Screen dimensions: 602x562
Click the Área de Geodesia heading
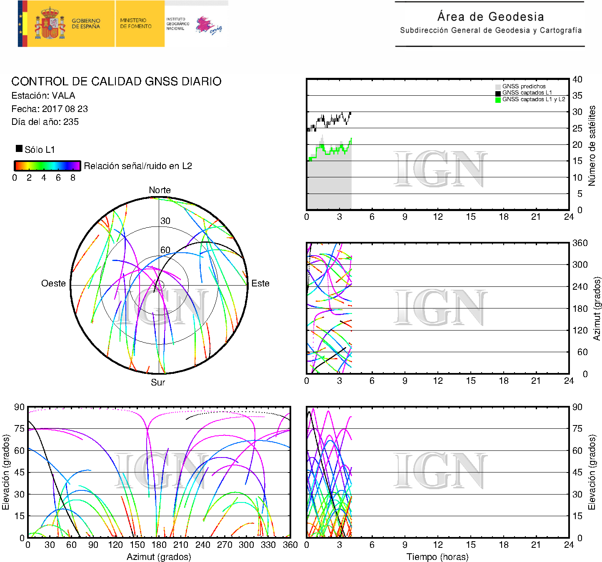pos(490,17)
